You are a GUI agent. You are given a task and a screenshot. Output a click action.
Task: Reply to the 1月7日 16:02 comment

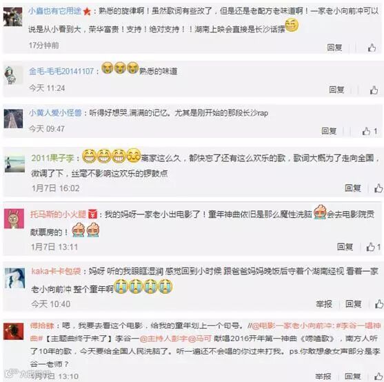click(x=353, y=188)
